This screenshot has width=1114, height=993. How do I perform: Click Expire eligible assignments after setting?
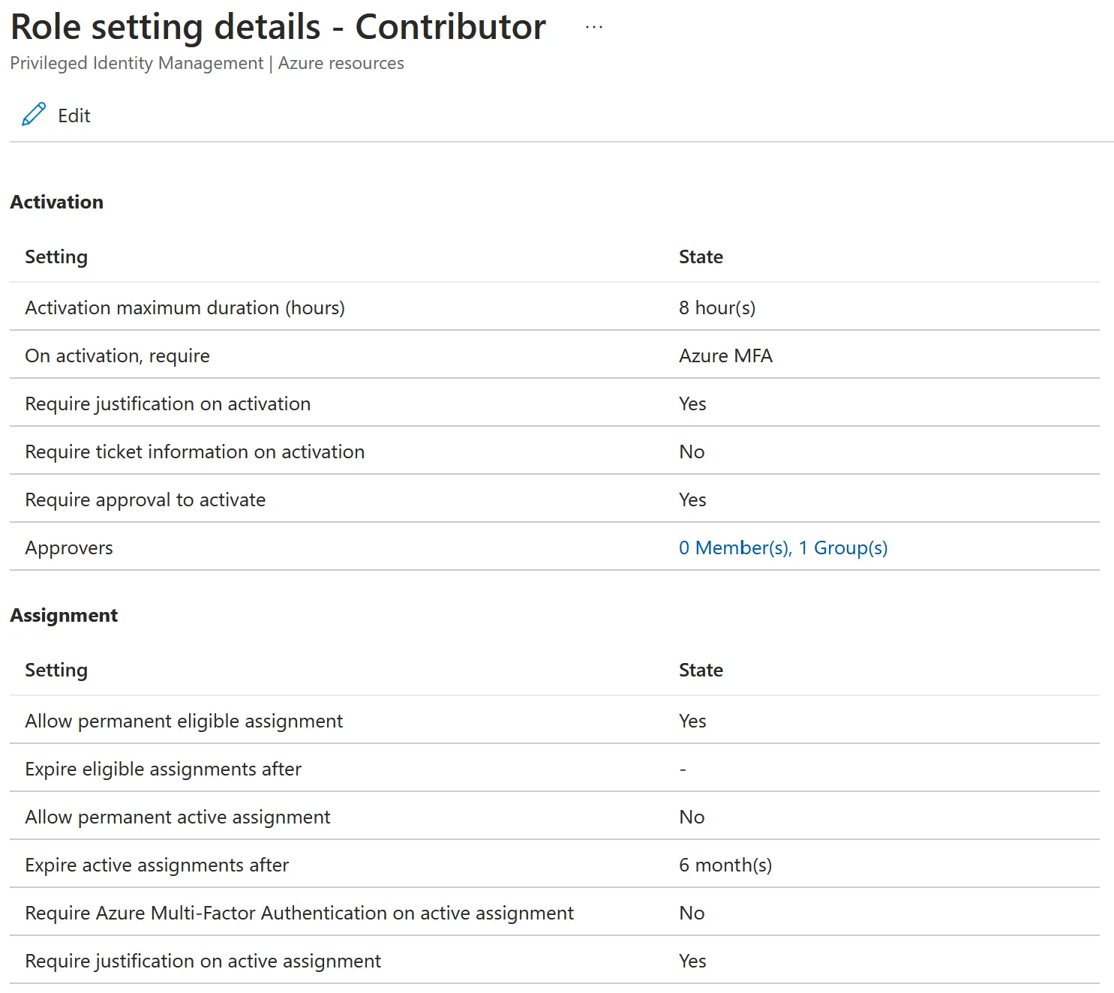[x=163, y=769]
